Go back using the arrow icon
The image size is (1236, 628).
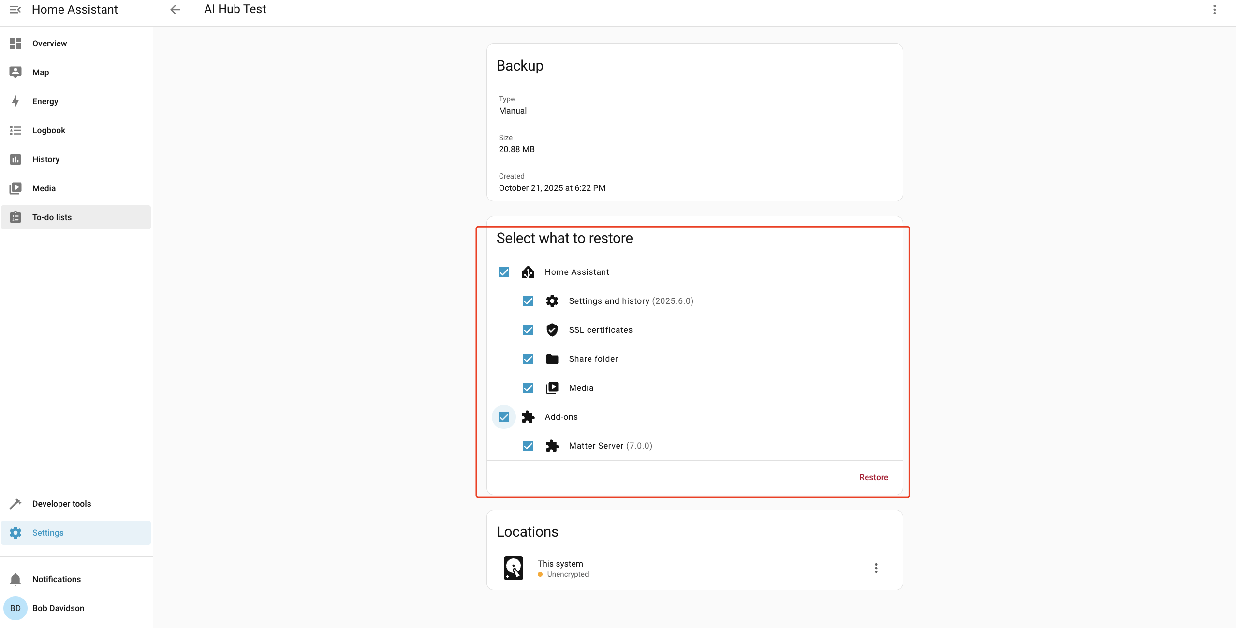click(x=175, y=10)
